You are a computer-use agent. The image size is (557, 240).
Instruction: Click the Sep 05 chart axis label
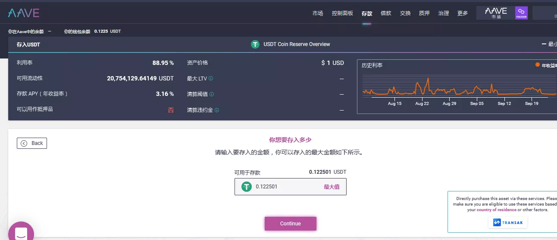(x=477, y=104)
